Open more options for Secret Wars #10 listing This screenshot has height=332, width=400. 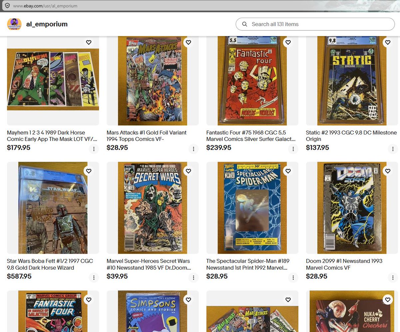tap(193, 277)
